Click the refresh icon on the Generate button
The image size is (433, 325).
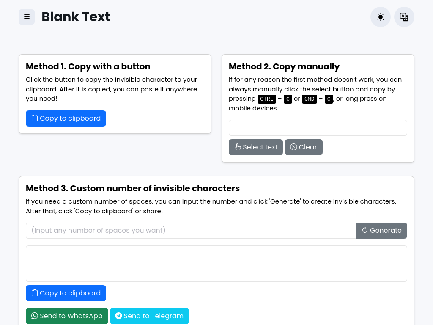pos(364,230)
